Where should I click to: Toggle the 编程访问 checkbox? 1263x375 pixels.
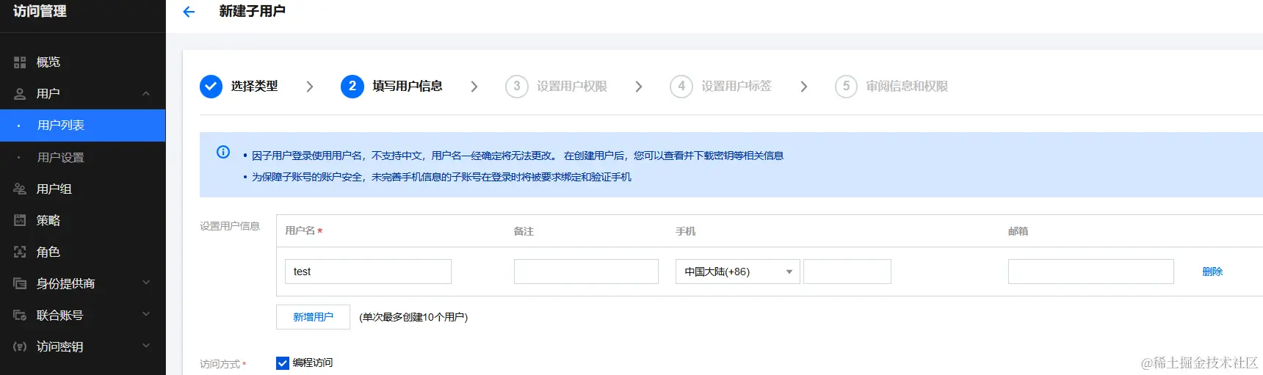point(283,363)
